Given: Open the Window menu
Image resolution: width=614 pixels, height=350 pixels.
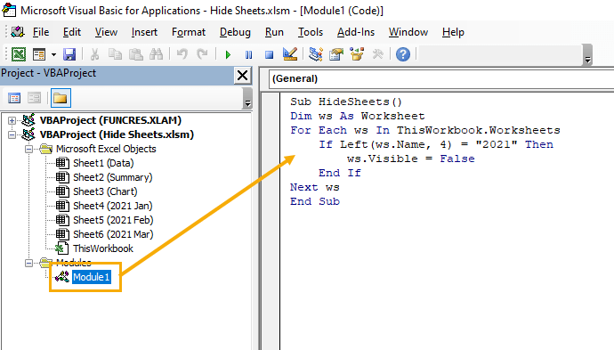Looking at the screenshot, I should tap(408, 32).
